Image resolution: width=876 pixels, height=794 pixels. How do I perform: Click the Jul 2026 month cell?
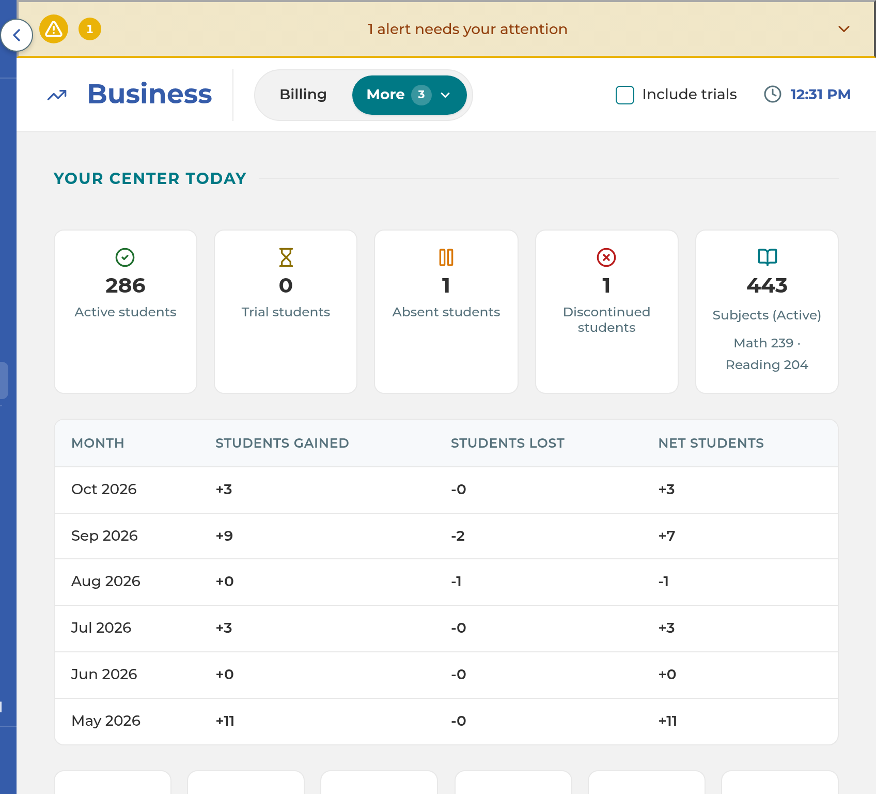101,628
